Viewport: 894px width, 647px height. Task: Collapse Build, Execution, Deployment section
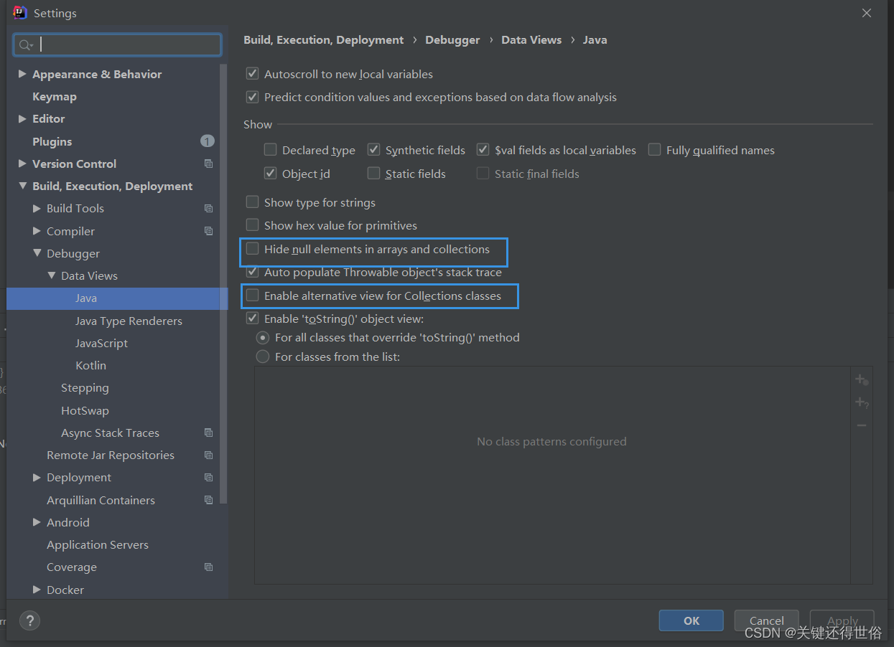22,186
